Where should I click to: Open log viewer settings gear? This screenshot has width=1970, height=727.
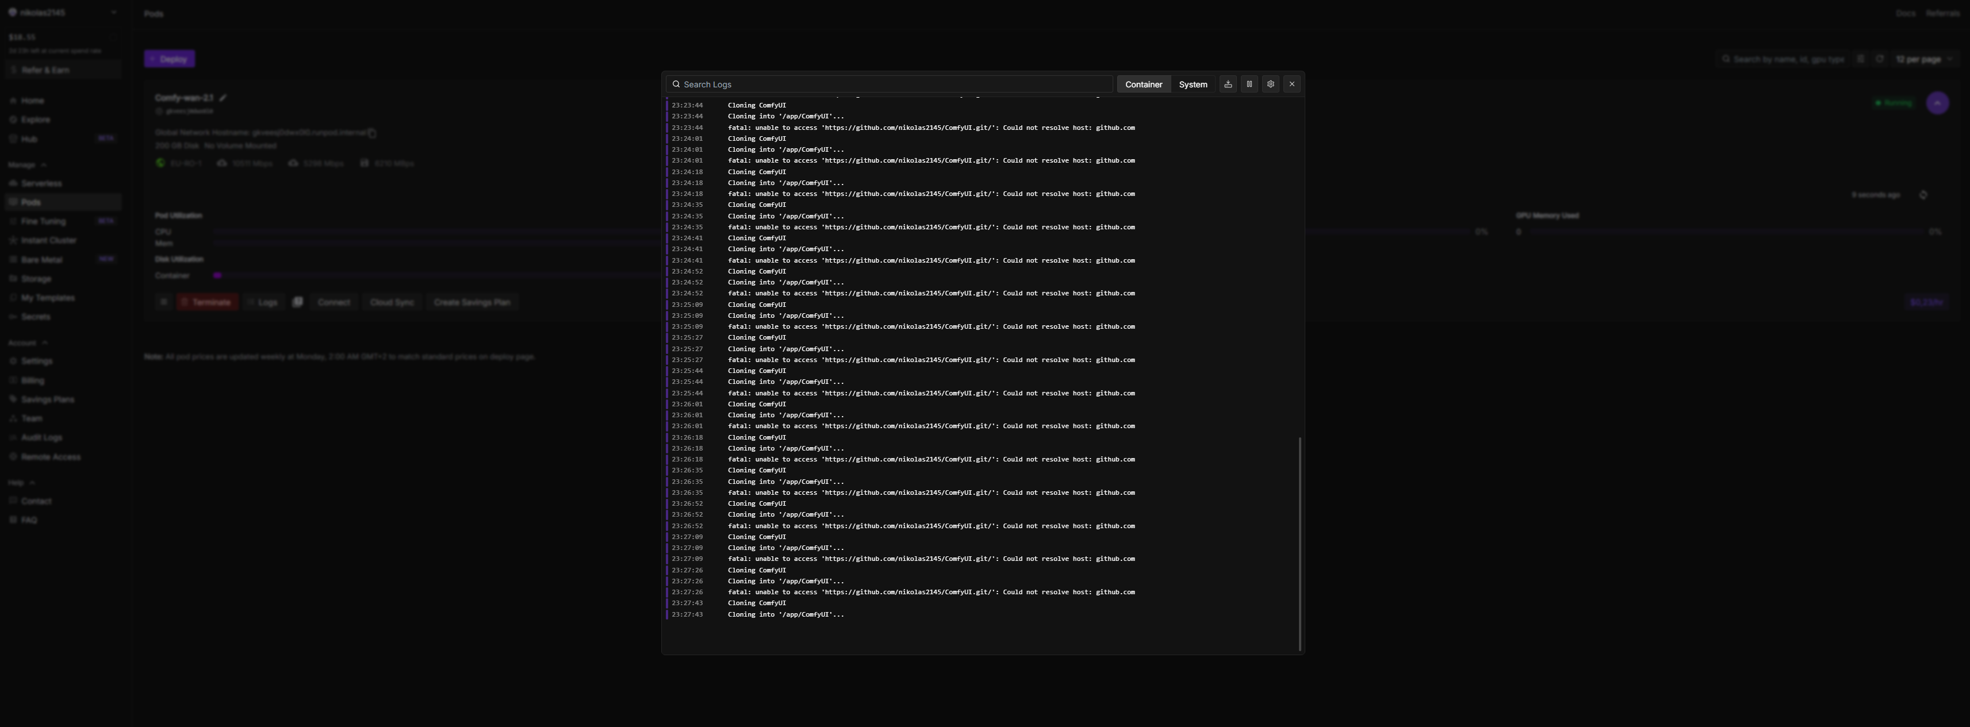click(1270, 84)
